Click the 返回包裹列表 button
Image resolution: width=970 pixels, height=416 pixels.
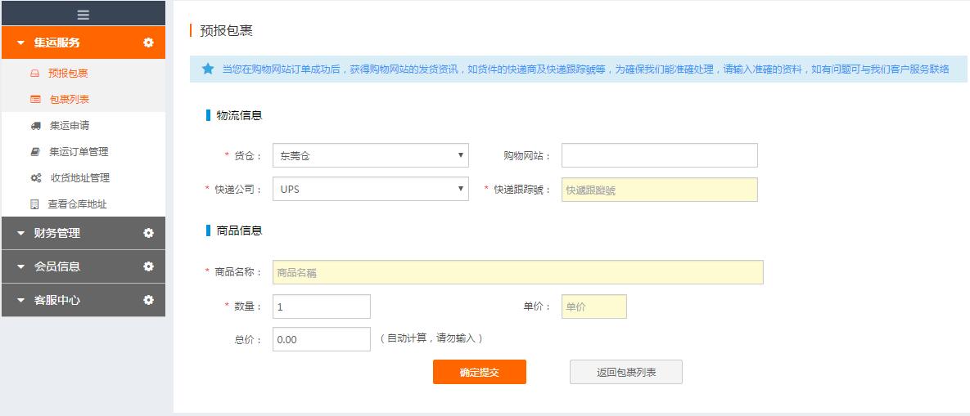[x=625, y=372]
